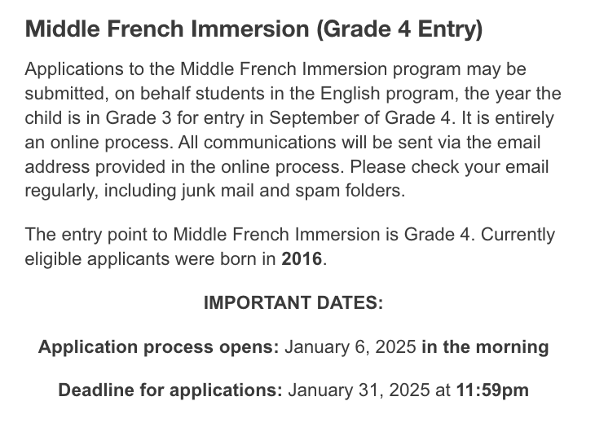Click the January 6, 2025 date
The width and height of the screenshot is (595, 432).
(x=350, y=347)
